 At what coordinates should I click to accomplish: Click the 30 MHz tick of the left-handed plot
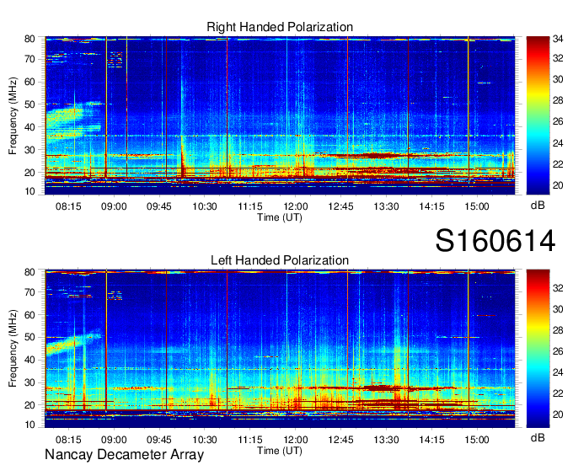tap(29, 382)
